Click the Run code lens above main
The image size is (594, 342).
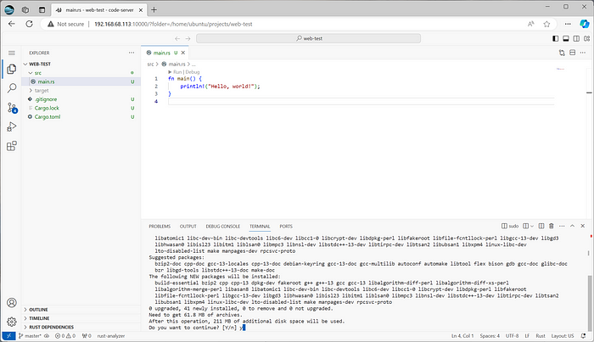pyautogui.click(x=177, y=73)
